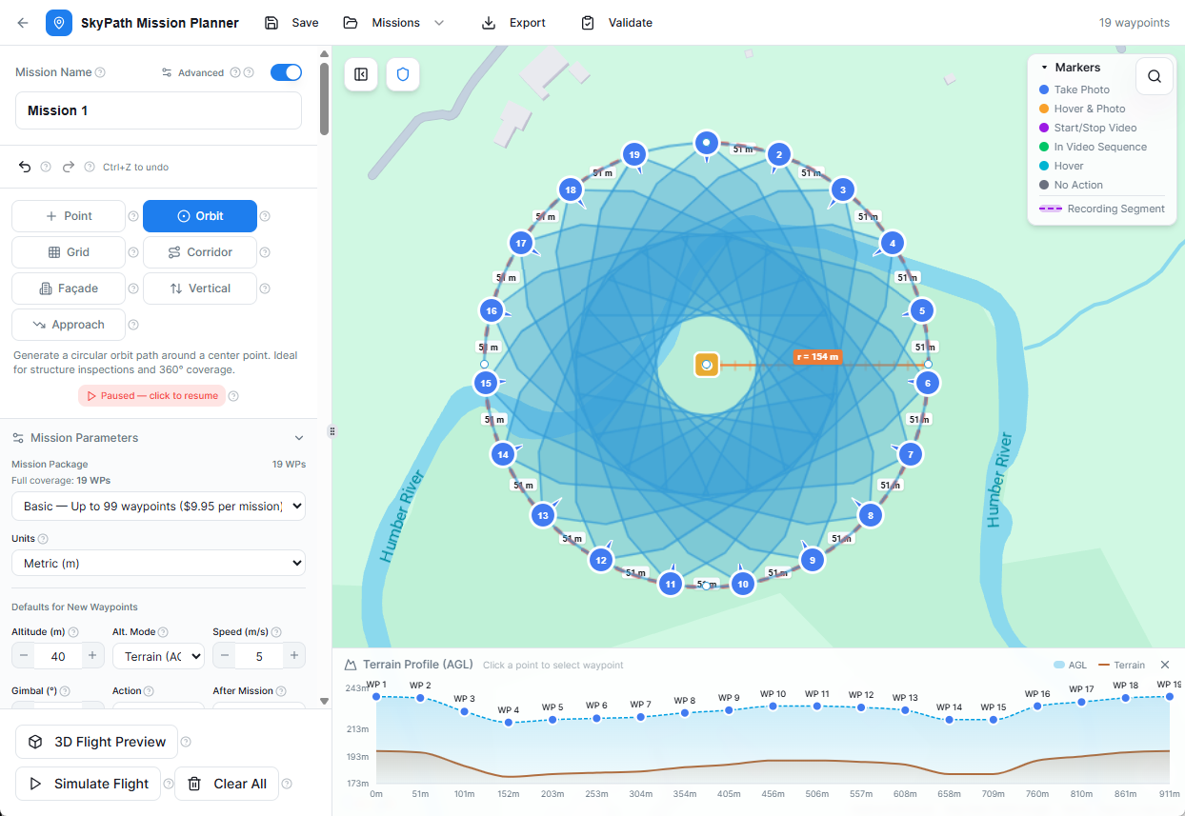1185x816 pixels.
Task: Export the mission
Action: (x=513, y=23)
